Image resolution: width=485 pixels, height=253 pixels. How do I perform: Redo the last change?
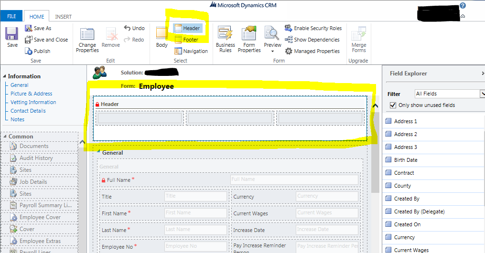click(134, 40)
